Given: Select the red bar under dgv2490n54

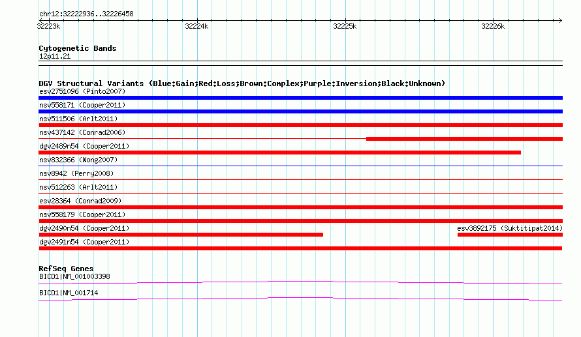Looking at the screenshot, I should 181,235.
